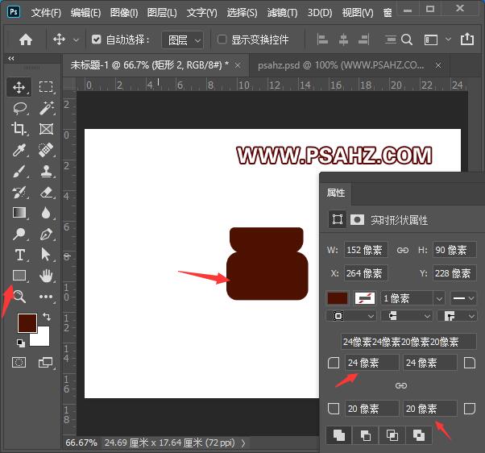Open the 文件(F) menu
Image resolution: width=485 pixels, height=453 pixels.
(46, 13)
